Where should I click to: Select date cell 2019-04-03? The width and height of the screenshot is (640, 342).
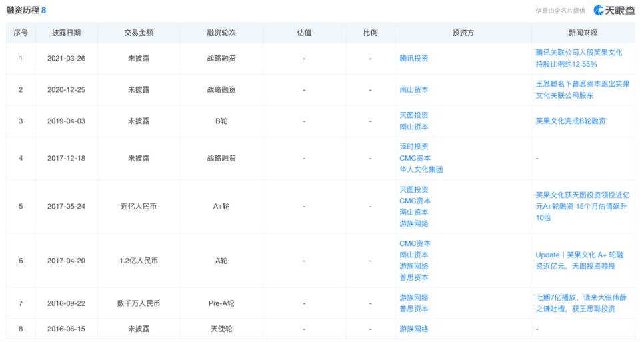click(x=66, y=121)
